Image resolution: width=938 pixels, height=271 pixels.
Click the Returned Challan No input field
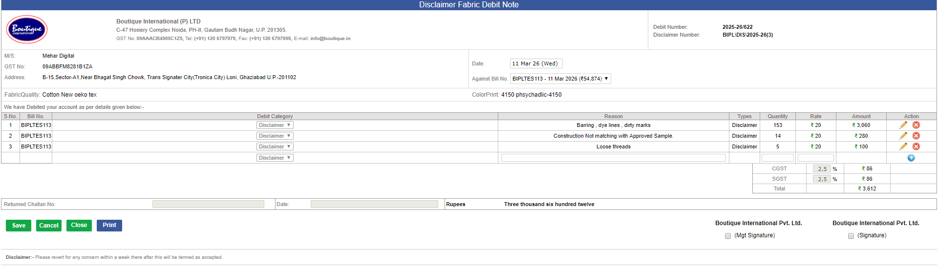coord(208,204)
